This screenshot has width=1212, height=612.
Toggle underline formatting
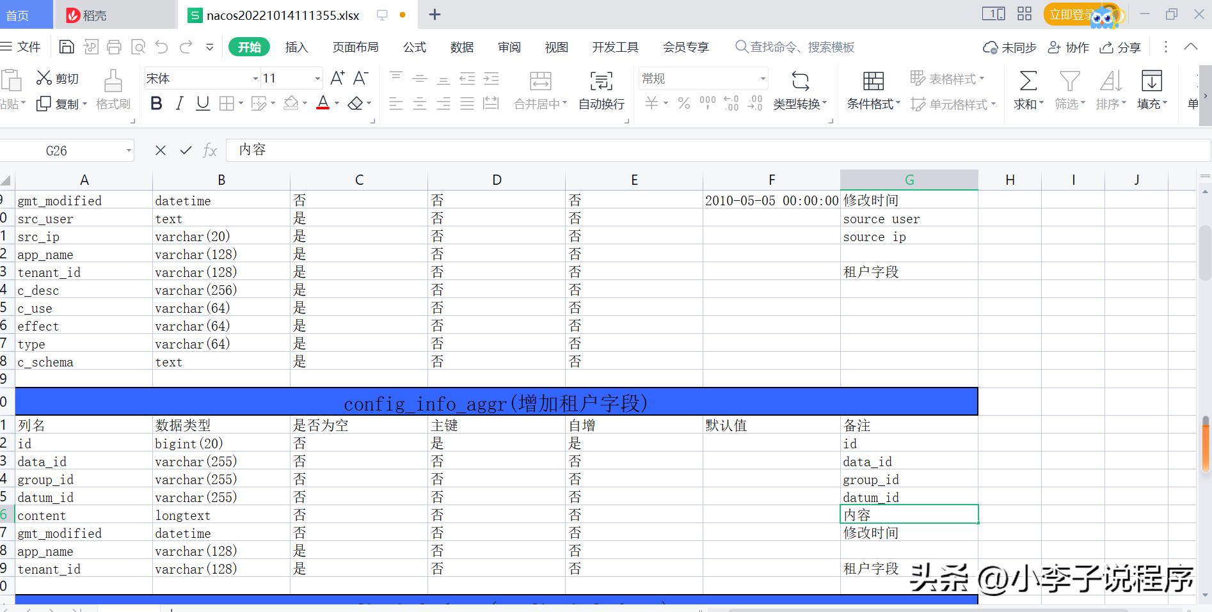202,104
